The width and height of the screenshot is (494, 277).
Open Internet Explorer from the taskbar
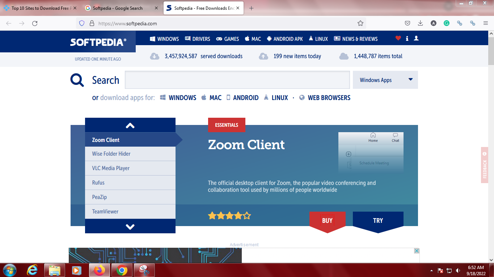(x=33, y=270)
